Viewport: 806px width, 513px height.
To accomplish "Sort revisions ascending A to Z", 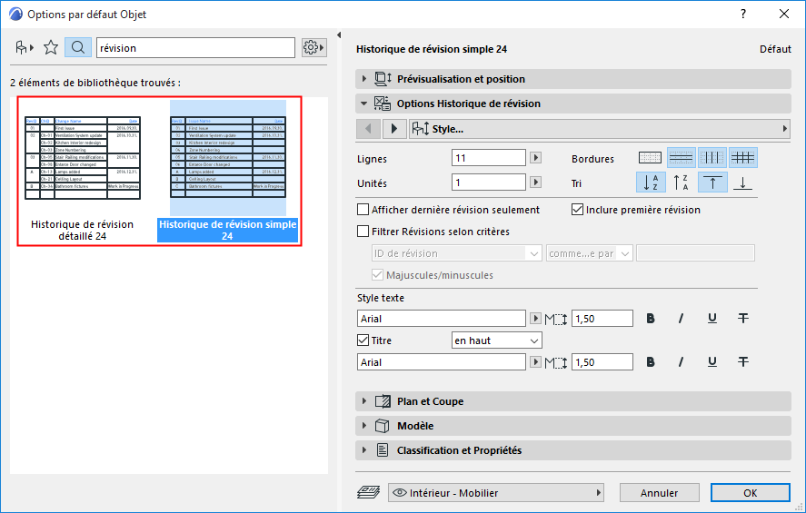I will click(x=651, y=183).
